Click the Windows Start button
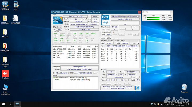Screen dimensions: 192x107 click(x=3, y=104)
